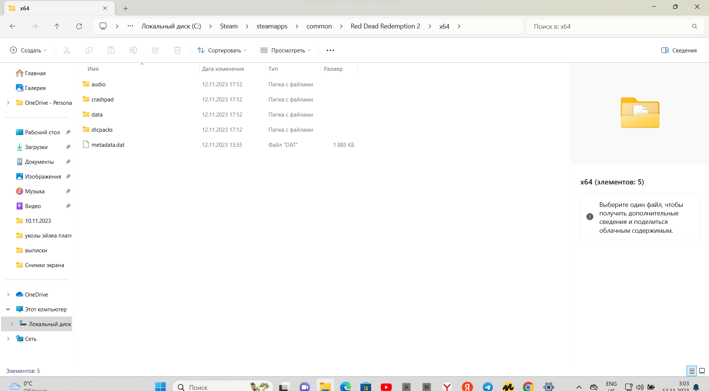The image size is (709, 391).
Task: Navigate to common breadcrumb
Action: (319, 26)
